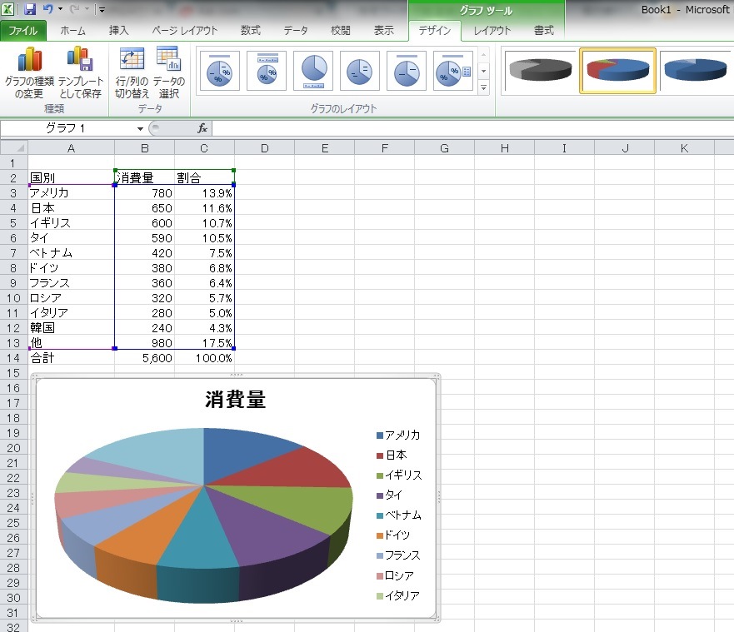Click テンプレートとして保存 button
Image resolution: width=734 pixels, height=632 pixels.
80,72
